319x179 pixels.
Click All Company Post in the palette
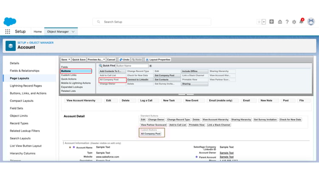click(112, 80)
